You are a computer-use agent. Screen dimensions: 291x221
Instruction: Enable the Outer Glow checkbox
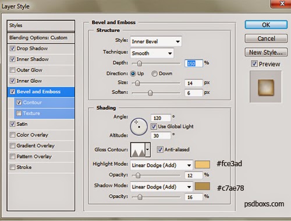(12, 70)
